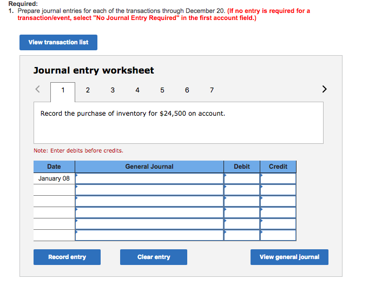Switch to journal entry tab 2

[x=88, y=90]
